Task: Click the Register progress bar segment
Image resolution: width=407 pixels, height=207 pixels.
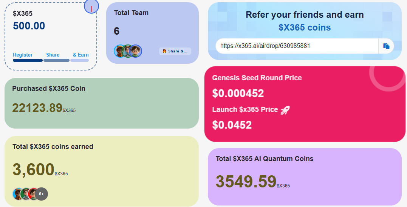Action: (x=28, y=60)
